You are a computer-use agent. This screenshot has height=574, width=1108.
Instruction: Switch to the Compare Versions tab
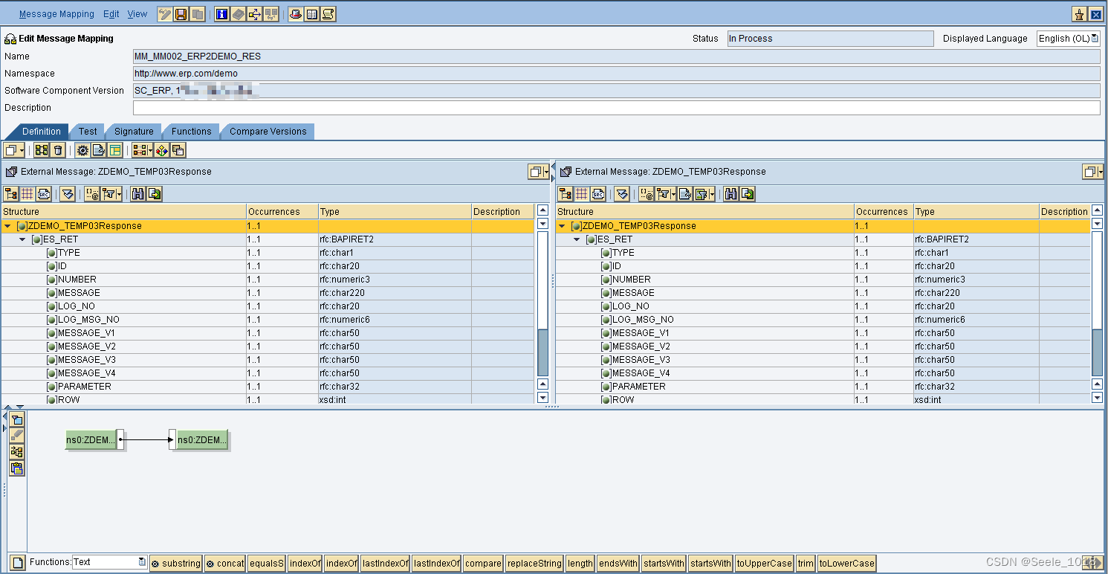pos(268,132)
